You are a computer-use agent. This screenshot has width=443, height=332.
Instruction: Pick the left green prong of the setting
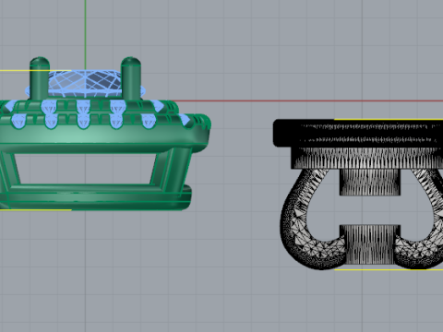point(40,78)
